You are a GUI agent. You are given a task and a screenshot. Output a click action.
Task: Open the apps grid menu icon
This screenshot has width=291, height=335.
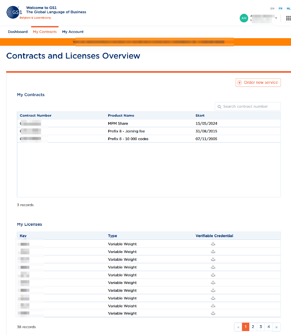pyautogui.click(x=288, y=18)
